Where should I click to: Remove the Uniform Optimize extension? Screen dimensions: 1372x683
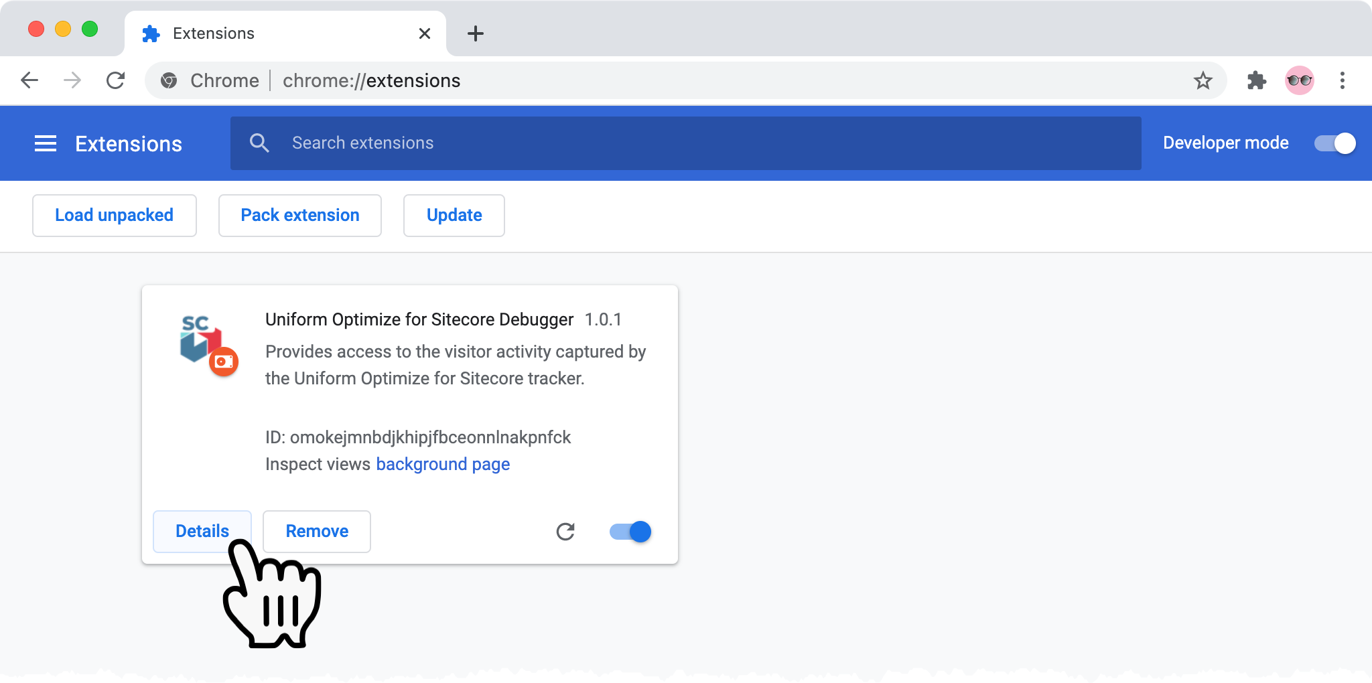(x=317, y=532)
